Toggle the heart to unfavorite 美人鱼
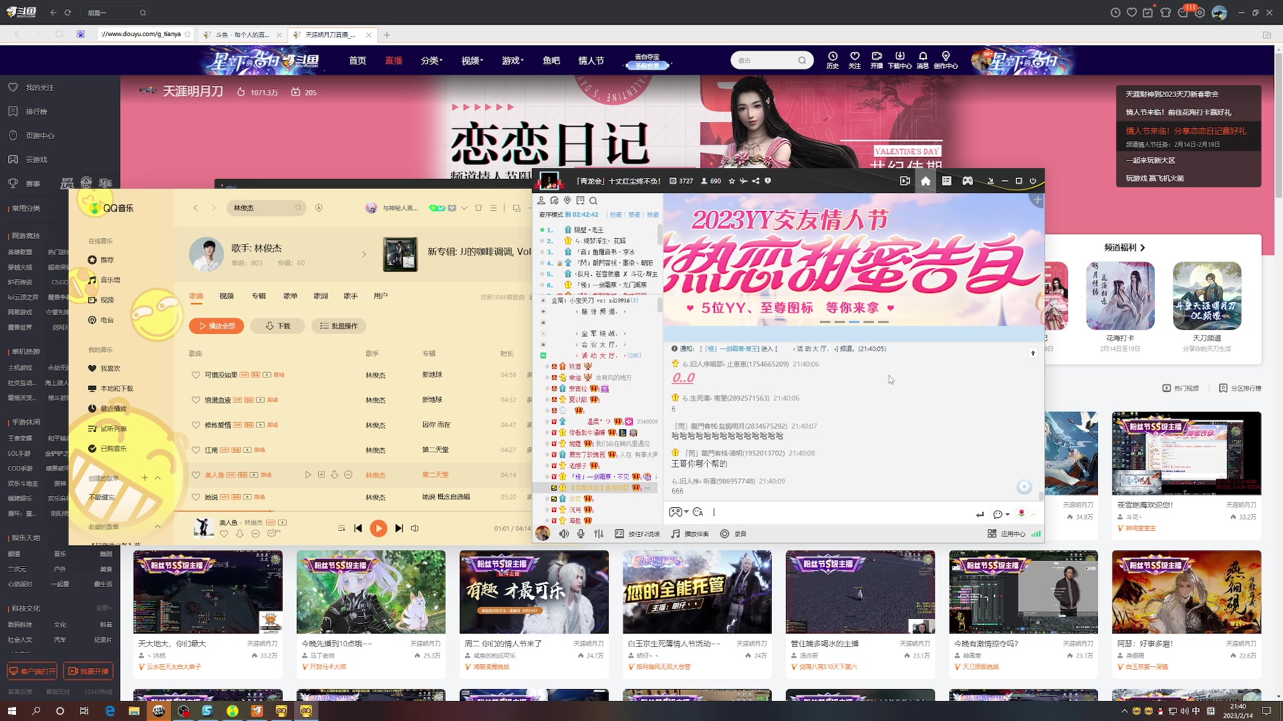 pyautogui.click(x=196, y=475)
